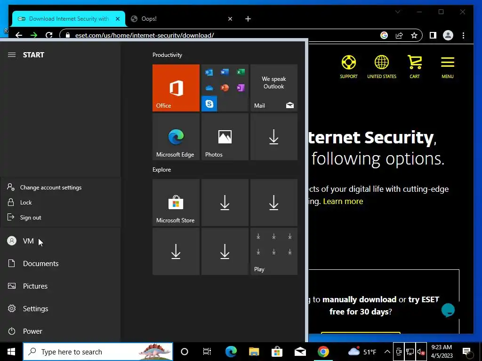The height and width of the screenshot is (361, 482).
Task: Open Documents from Start menu
Action: (60, 263)
